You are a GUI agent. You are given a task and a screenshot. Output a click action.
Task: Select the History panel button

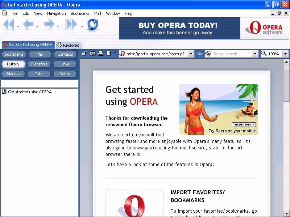(13, 64)
